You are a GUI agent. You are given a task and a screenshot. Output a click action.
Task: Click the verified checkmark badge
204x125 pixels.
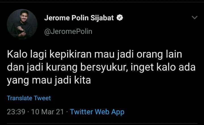[x=120, y=18]
